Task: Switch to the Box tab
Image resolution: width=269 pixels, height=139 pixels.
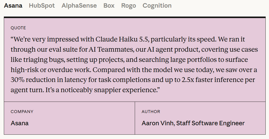Action: coord(109,6)
